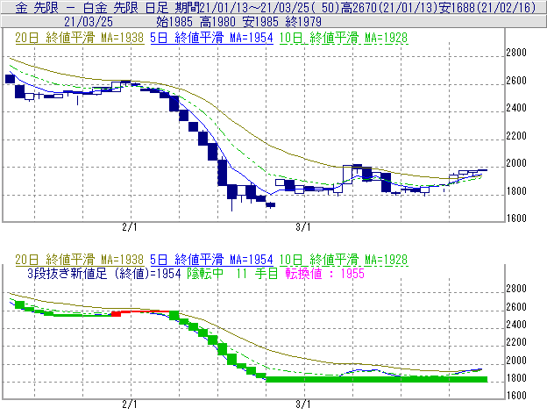Click the green 陰転中 status text
Screen dimensions: 547x415
click(x=205, y=273)
